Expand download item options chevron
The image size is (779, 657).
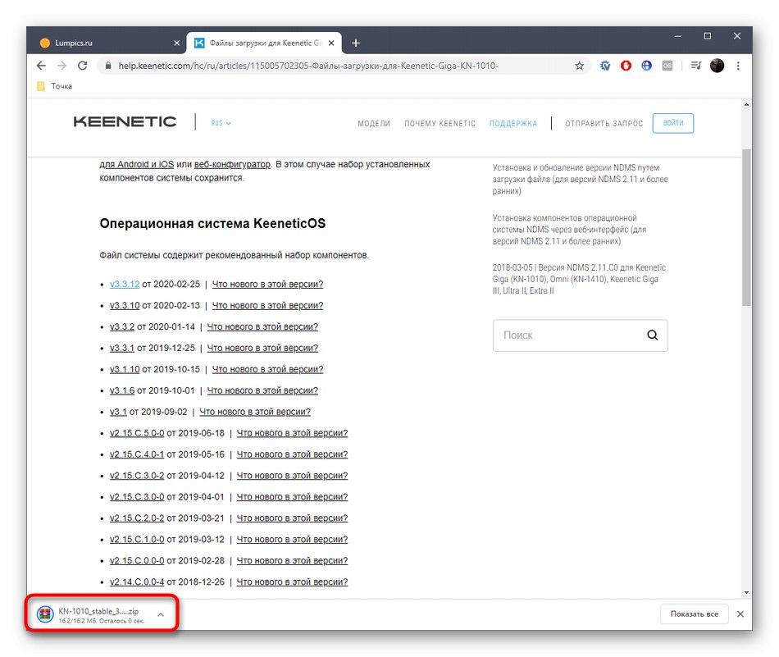[161, 614]
